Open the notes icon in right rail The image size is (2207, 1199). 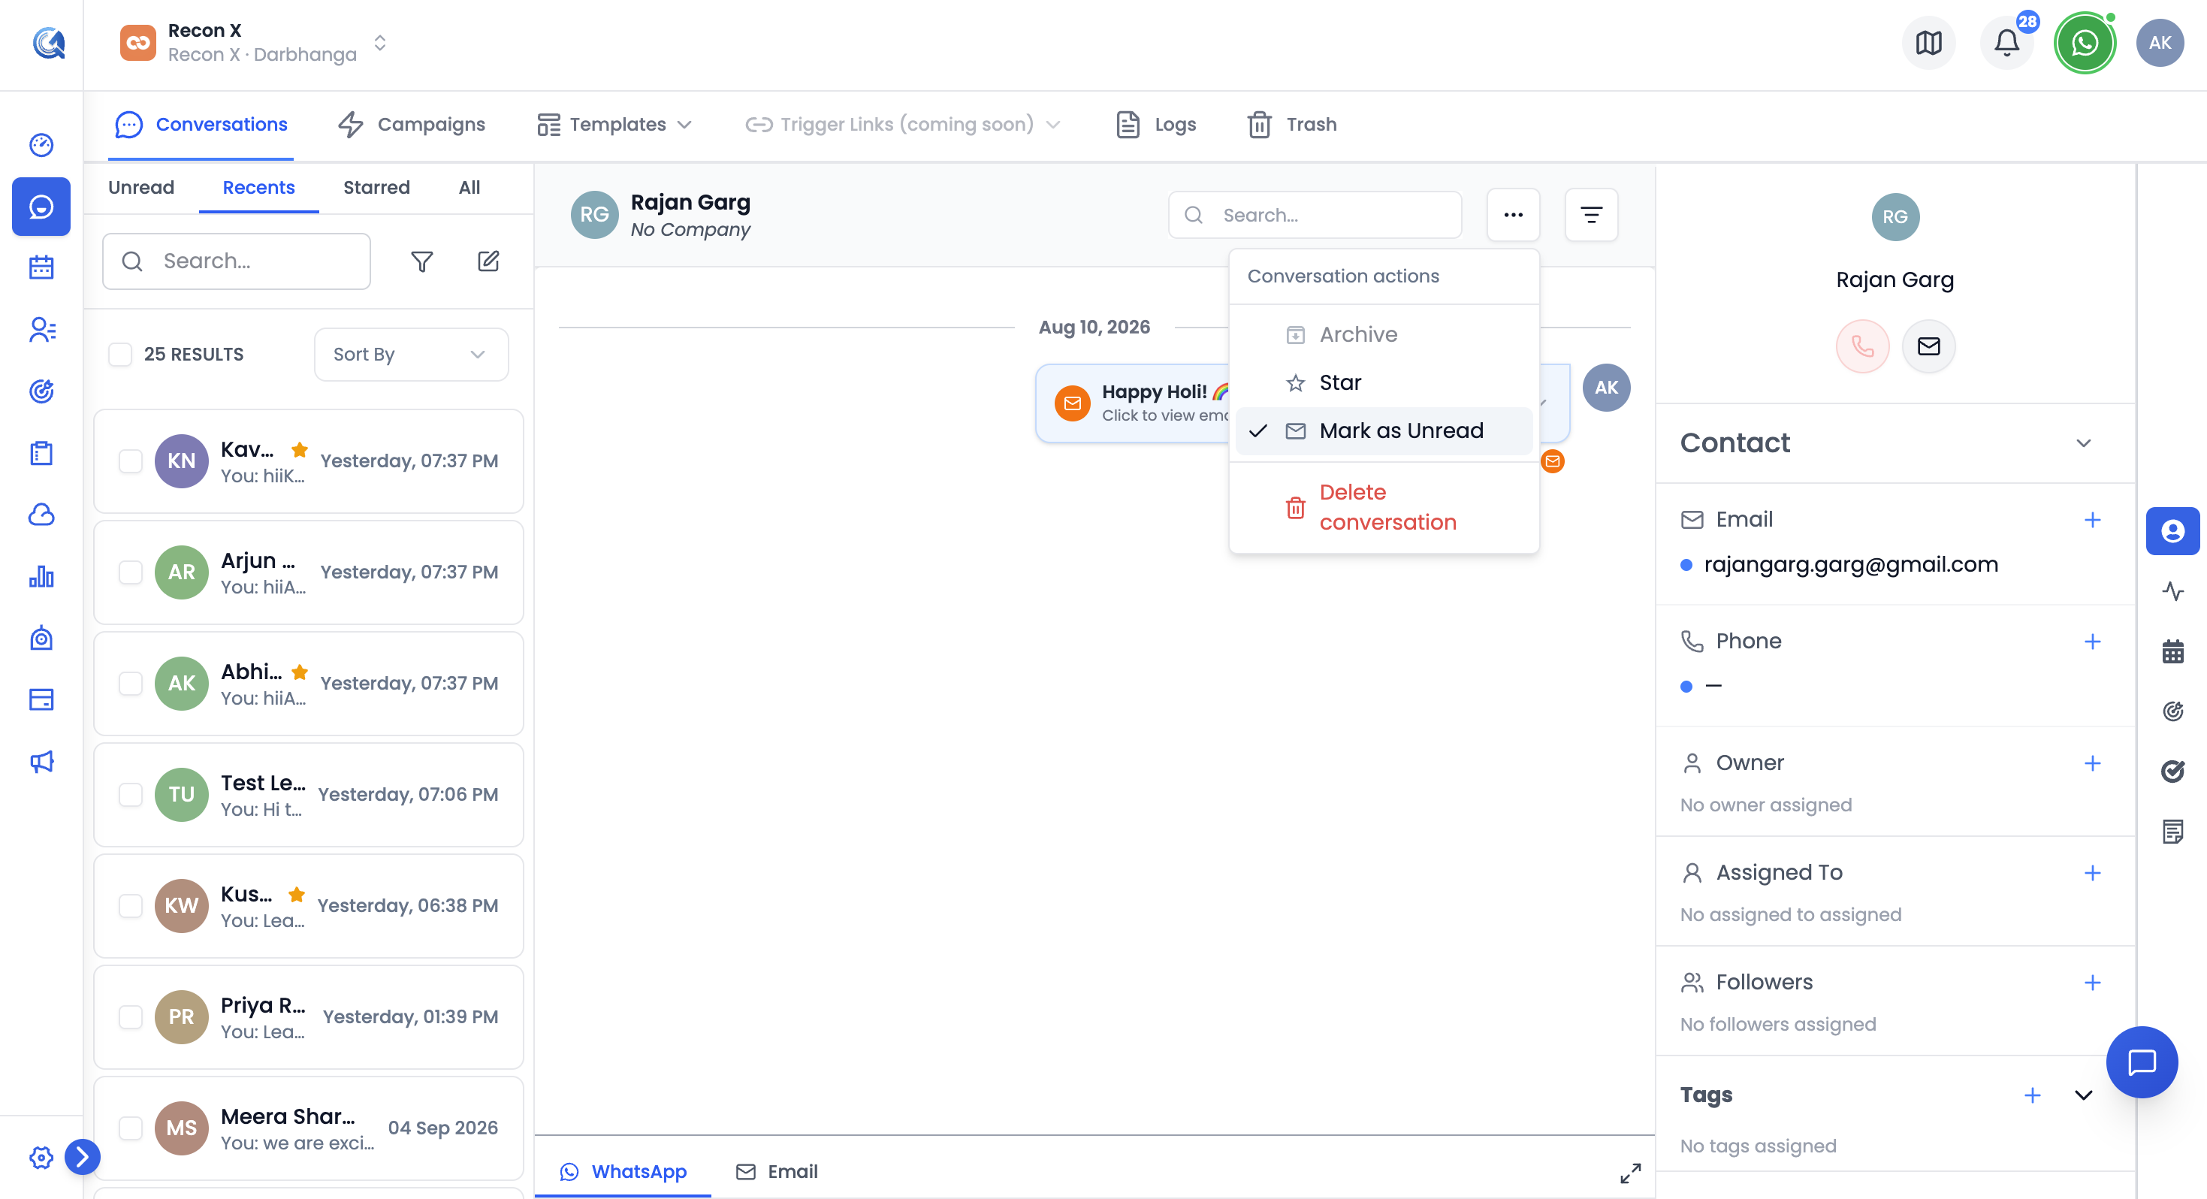[2172, 832]
